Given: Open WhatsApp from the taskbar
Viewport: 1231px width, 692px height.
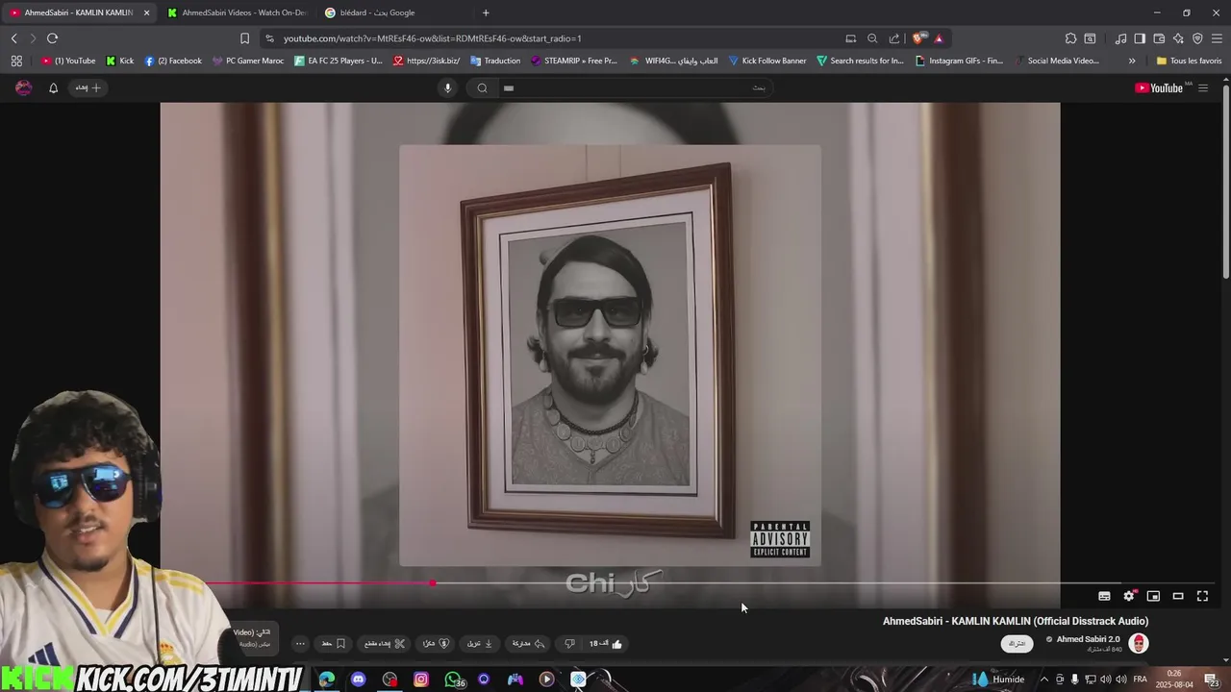Looking at the screenshot, I should pos(453,680).
